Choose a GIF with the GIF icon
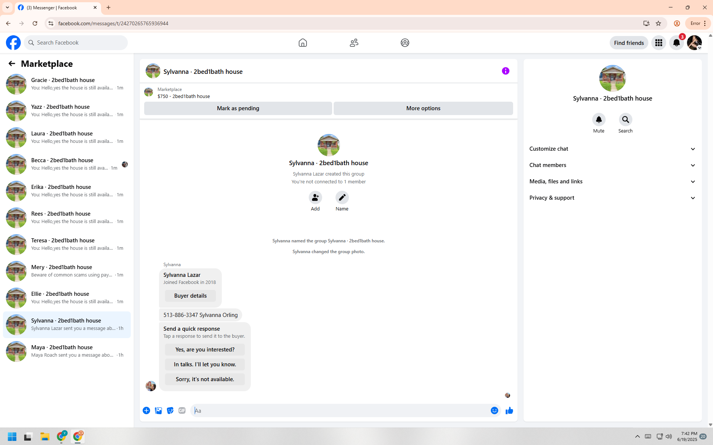The width and height of the screenshot is (713, 445). [x=182, y=410]
